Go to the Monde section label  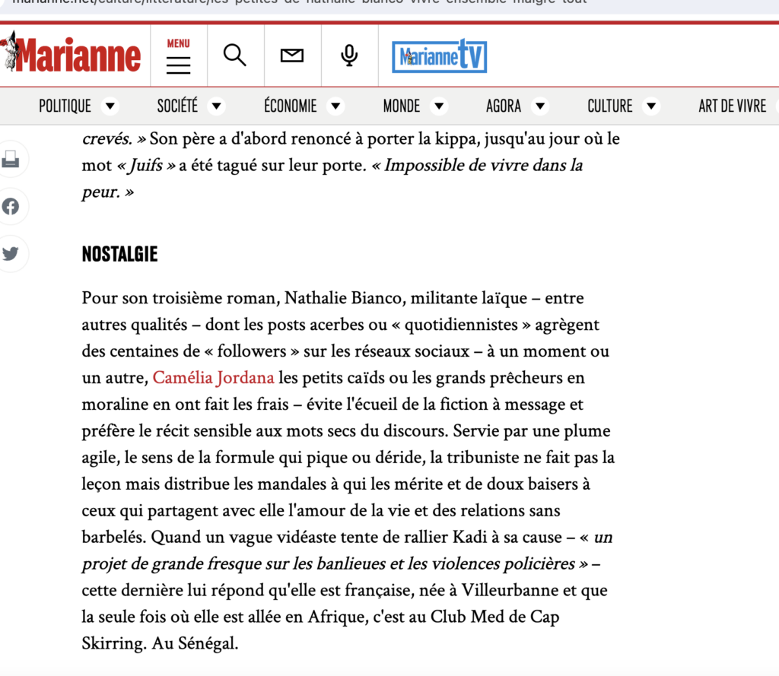click(x=401, y=106)
